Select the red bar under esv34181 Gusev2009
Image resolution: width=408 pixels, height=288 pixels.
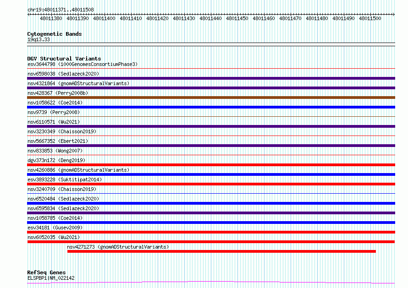pos(211,232)
